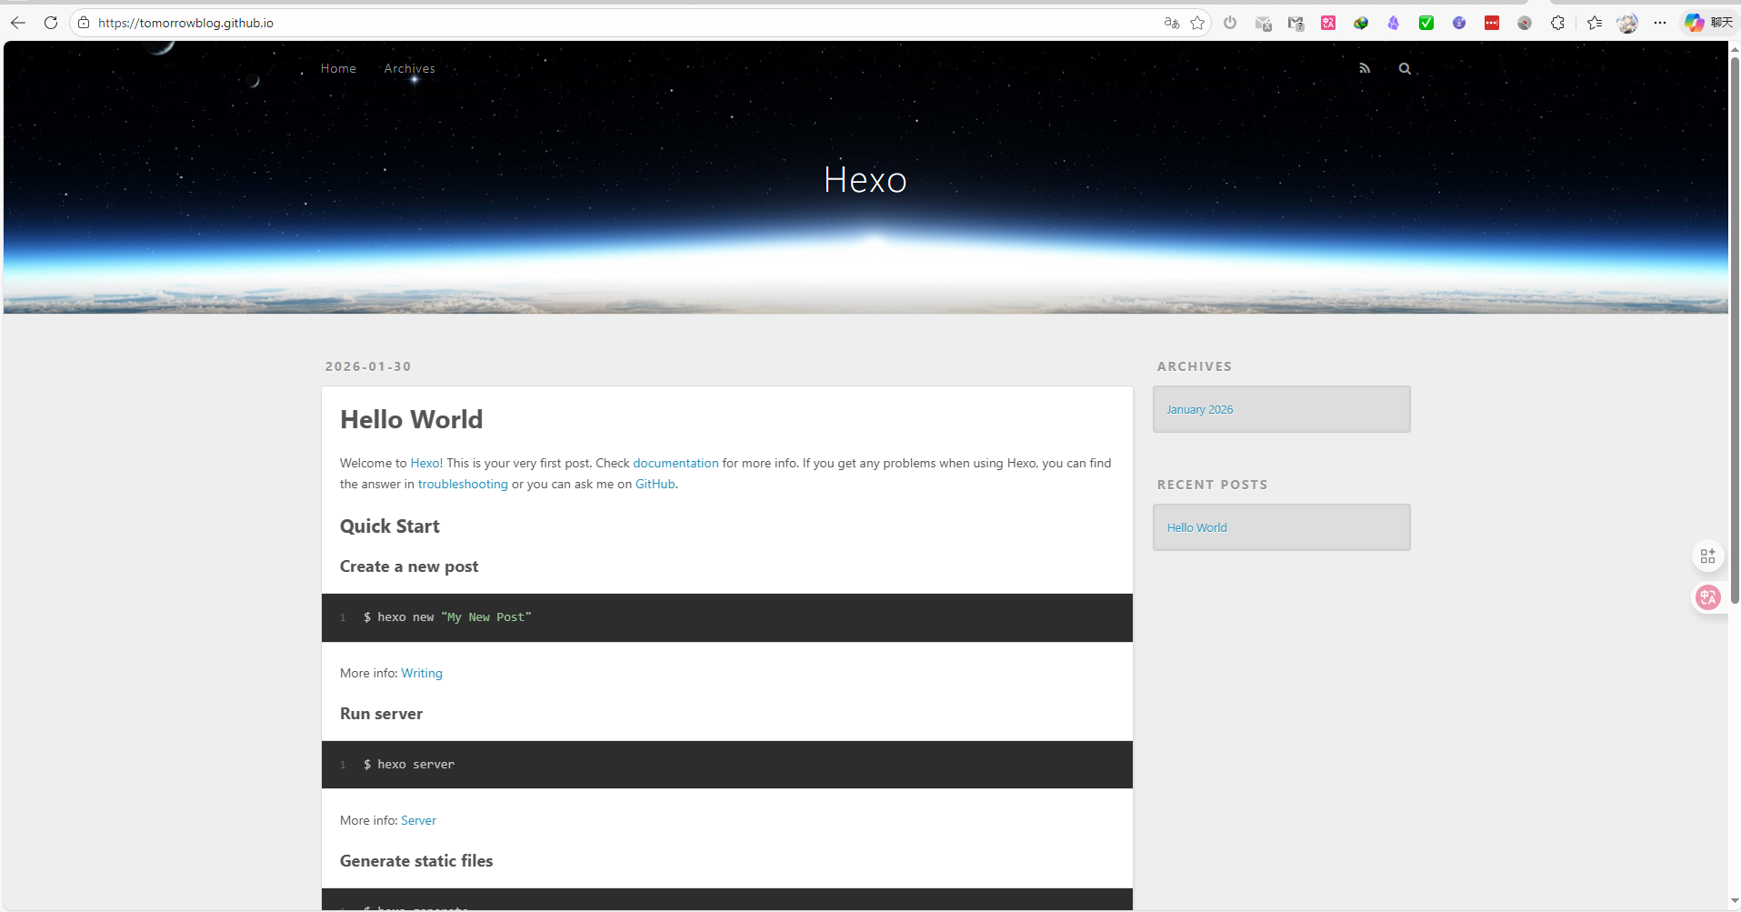Follow the Hexo! link in the post
Viewport: 1741px width, 912px height.
[426, 463]
